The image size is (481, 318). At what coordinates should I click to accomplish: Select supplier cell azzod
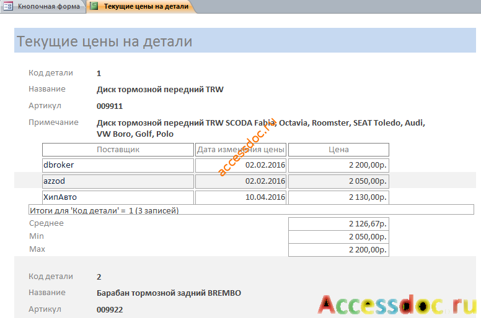coord(118,181)
